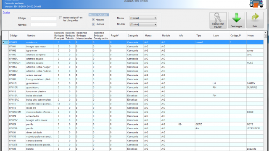
Task: Click the truck logo icon in header
Action: coord(256,4)
